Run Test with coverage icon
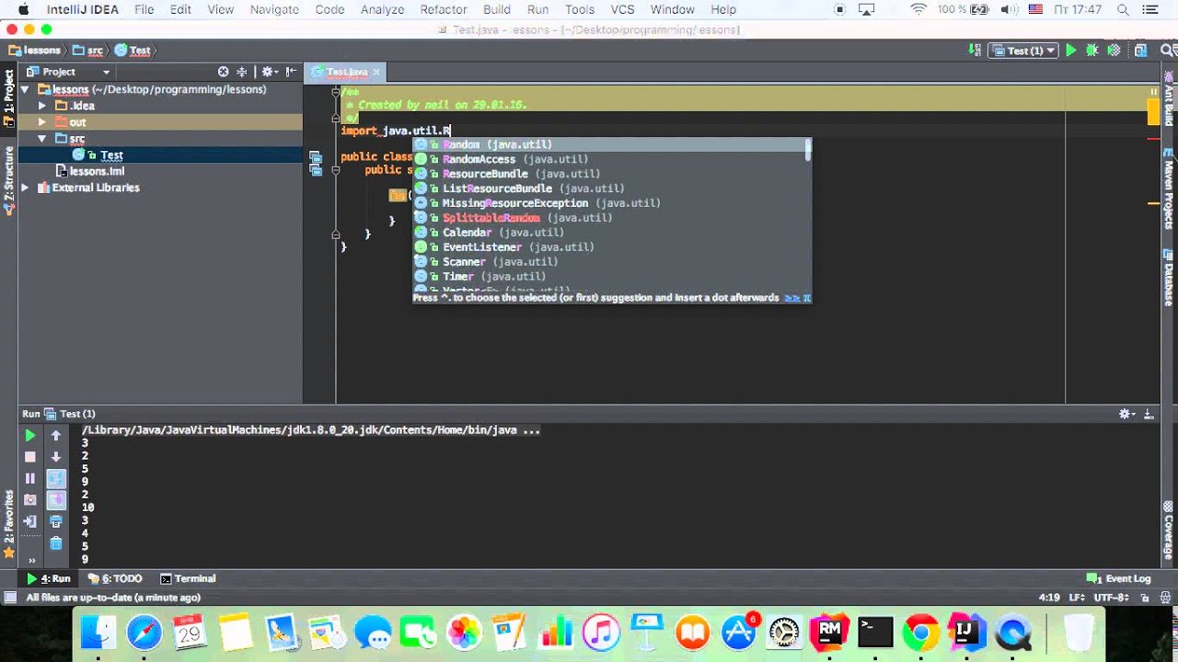The height and width of the screenshot is (662, 1178). [1114, 51]
